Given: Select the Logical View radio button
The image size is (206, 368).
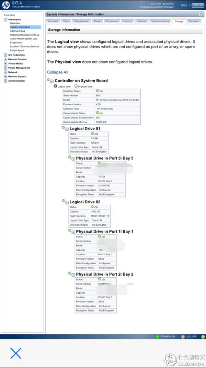Looking at the screenshot, I should 55,86.
